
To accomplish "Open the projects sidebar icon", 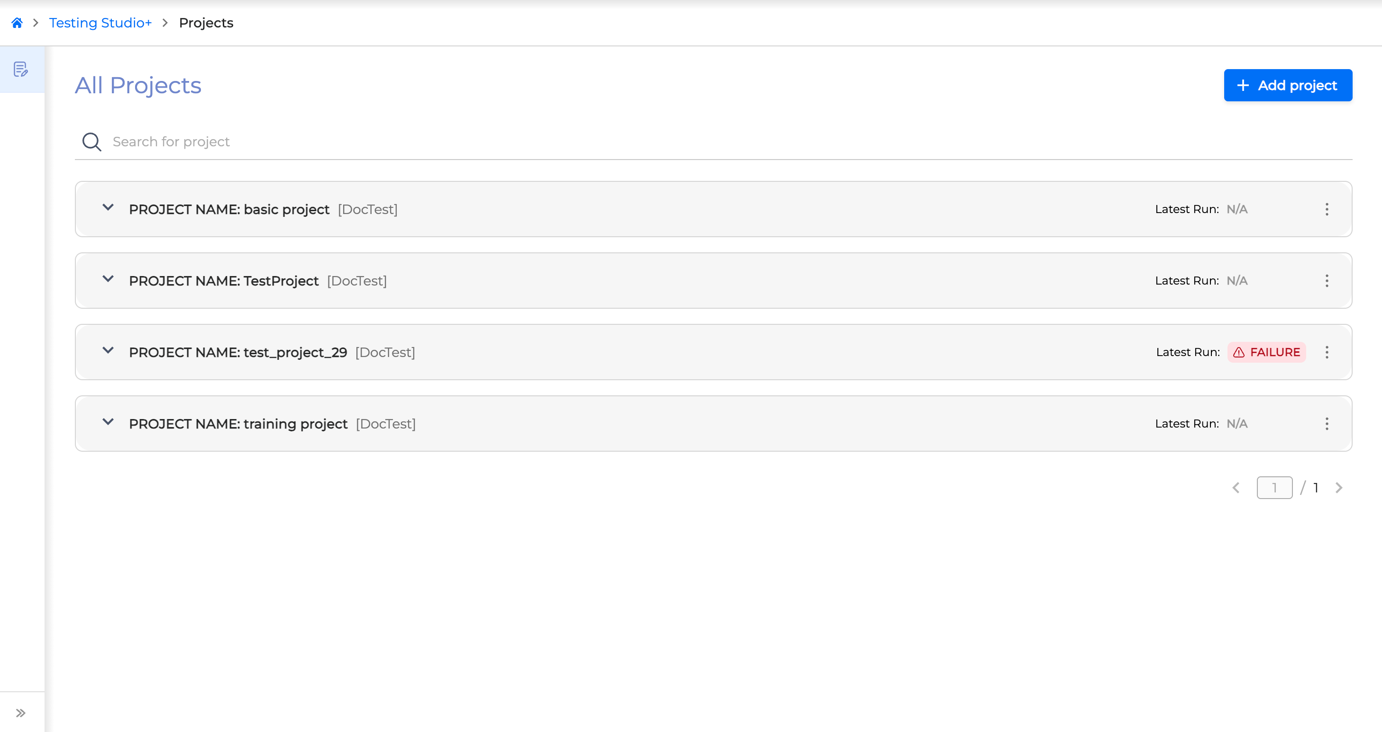I will [x=21, y=70].
